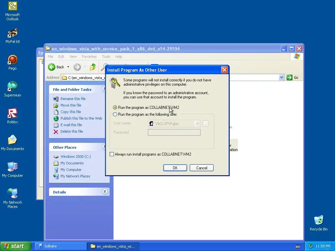Click the network tray icon near clock
The width and height of the screenshot is (335, 251).
(311, 246)
